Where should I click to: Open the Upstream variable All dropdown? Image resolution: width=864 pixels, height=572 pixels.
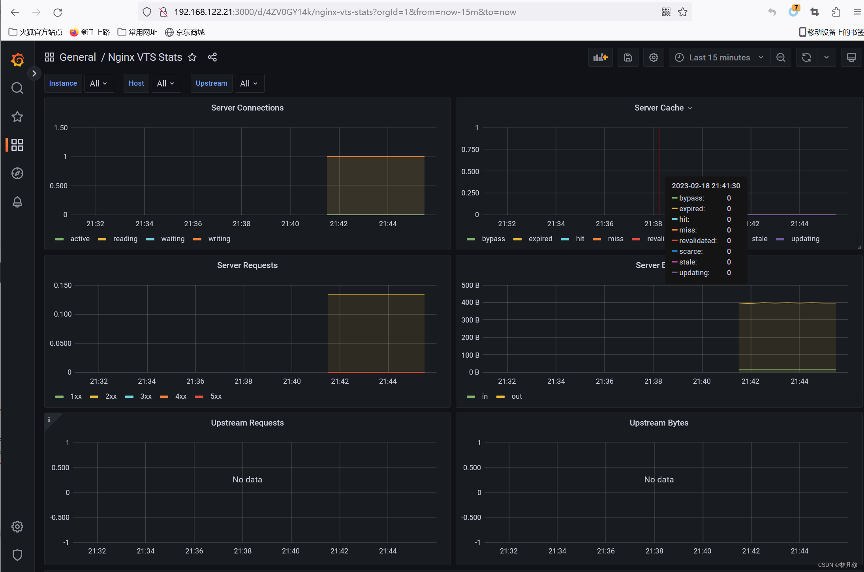[249, 83]
